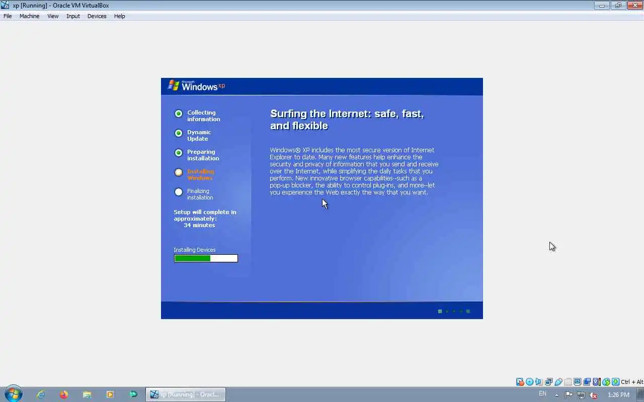644x402 pixels.
Task: Click the network tray icon
Action: pyautogui.click(x=581, y=395)
